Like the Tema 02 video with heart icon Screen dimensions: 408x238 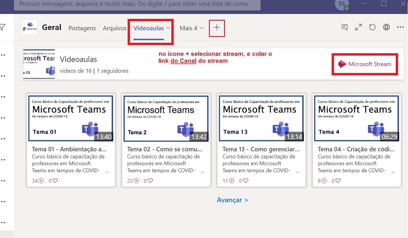tap(150, 180)
